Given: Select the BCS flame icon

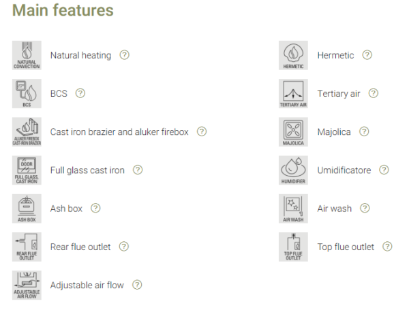Looking at the screenshot, I should (x=27, y=93).
